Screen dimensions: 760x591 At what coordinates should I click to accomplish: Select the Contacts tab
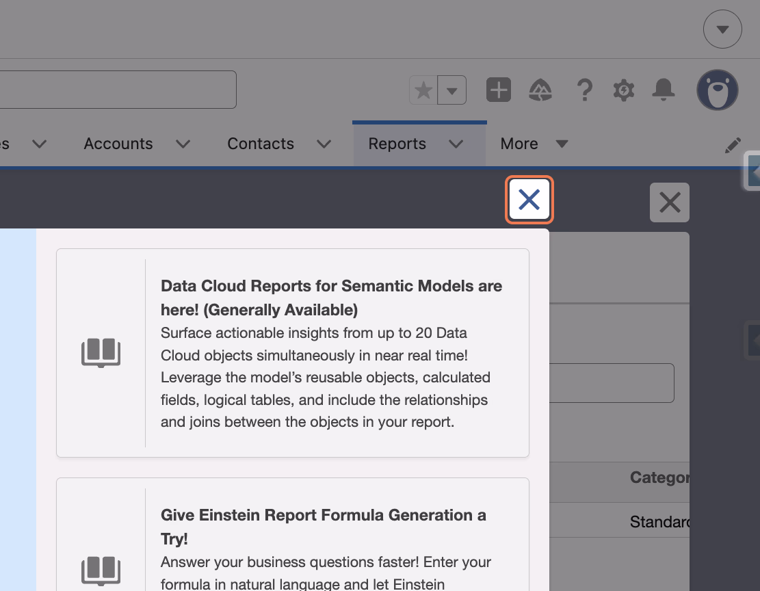260,144
